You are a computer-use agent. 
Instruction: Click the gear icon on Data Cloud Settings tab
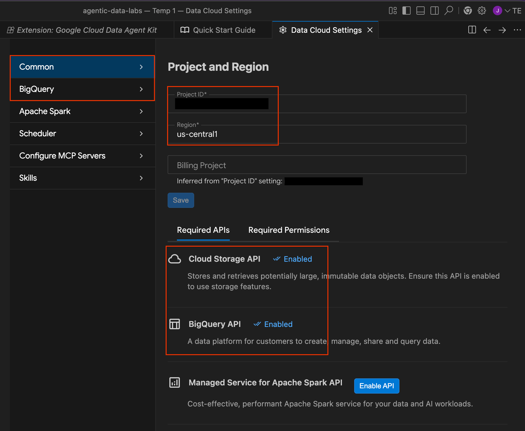(x=283, y=30)
